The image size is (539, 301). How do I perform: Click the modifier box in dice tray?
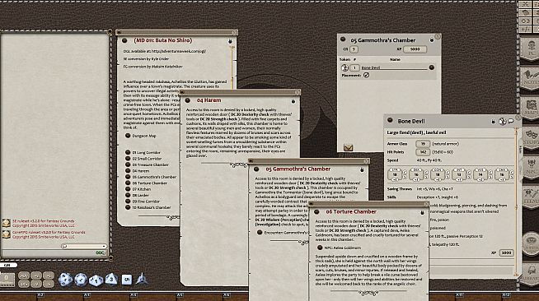pyautogui.click(x=7, y=280)
